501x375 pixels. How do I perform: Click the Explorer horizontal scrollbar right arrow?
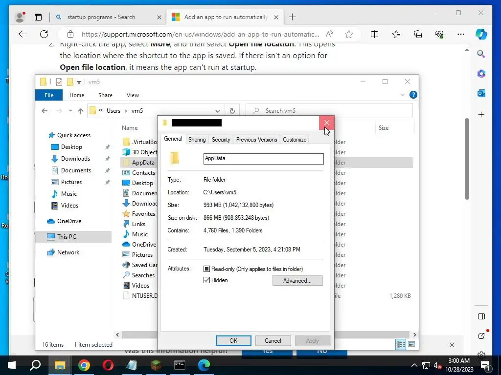click(x=415, y=334)
